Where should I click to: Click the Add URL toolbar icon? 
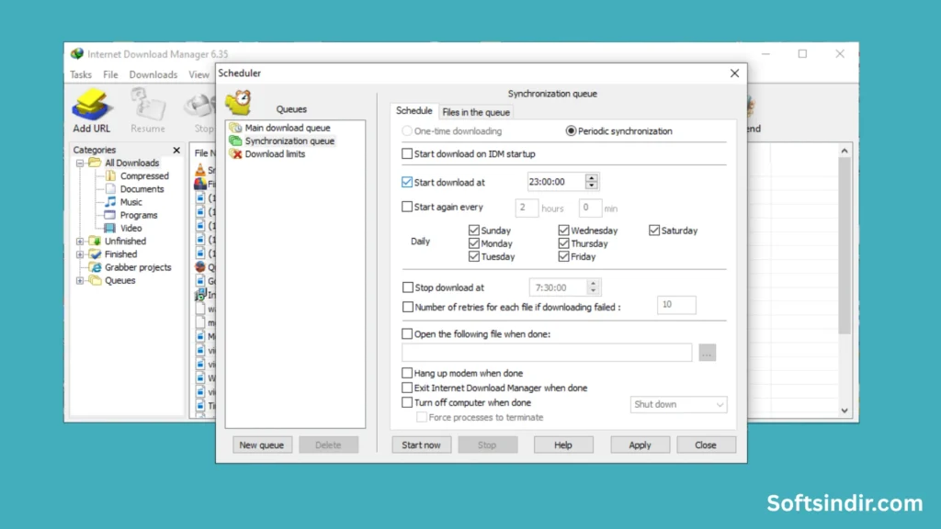92,109
